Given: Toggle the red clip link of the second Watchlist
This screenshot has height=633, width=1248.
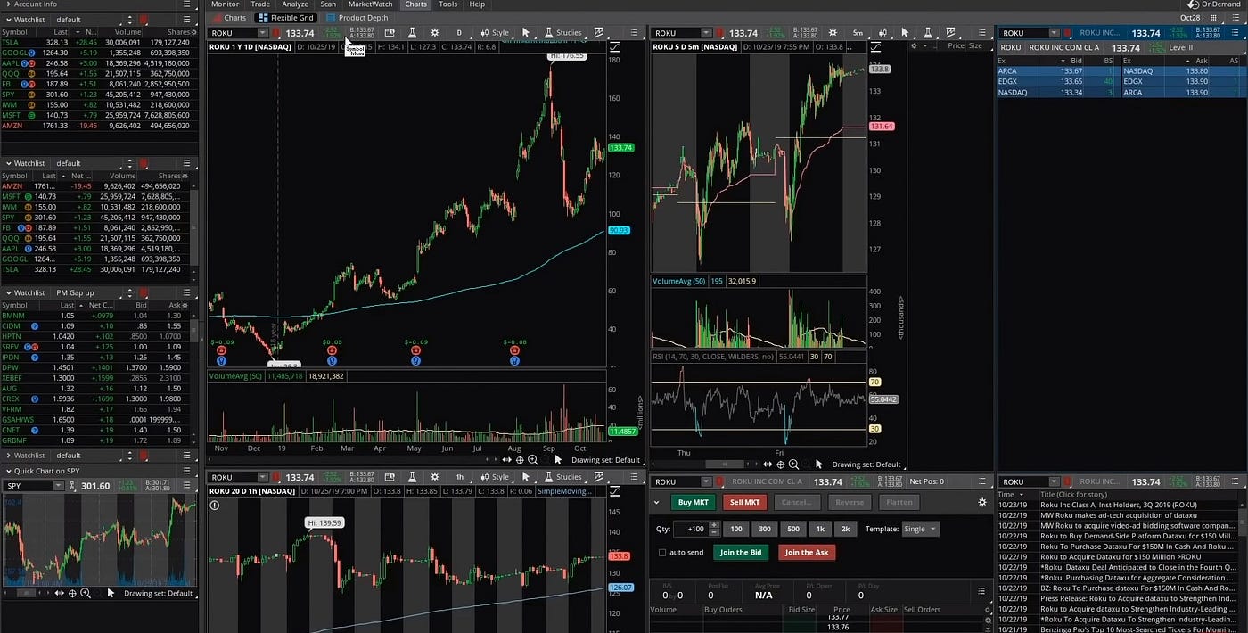Looking at the screenshot, I should [144, 163].
